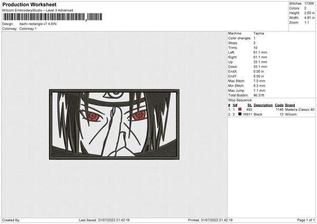Click stitch count '493' in stop row 1

[x=249, y=109]
